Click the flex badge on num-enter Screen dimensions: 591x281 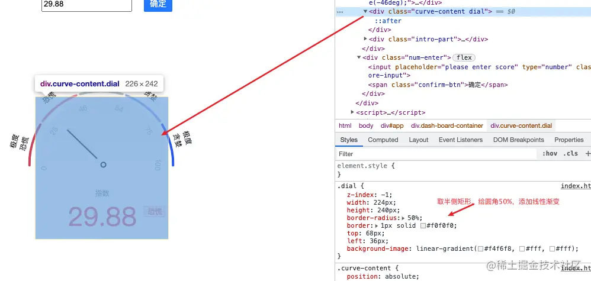(464, 57)
